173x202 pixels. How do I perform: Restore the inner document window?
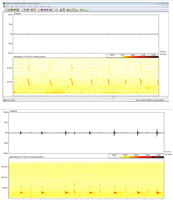pyautogui.click(x=165, y=6)
